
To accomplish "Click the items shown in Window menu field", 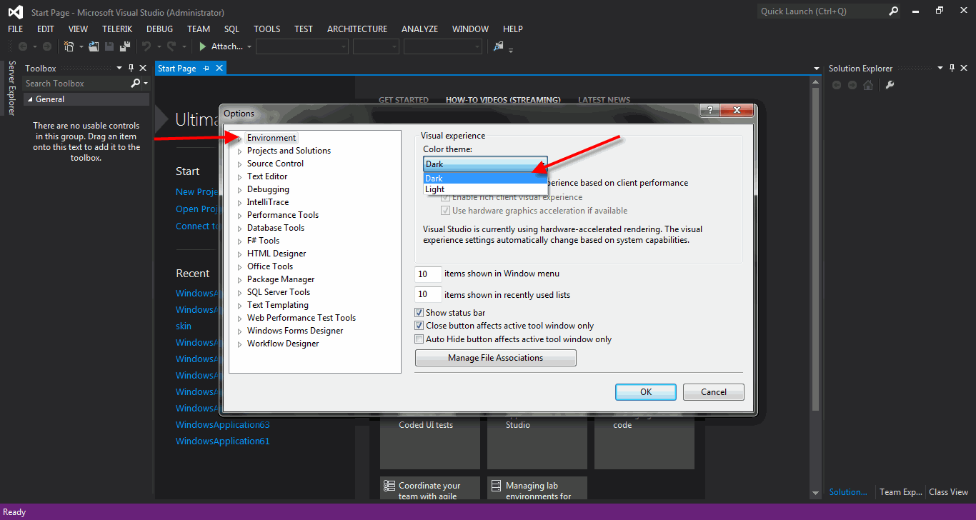I will (428, 274).
